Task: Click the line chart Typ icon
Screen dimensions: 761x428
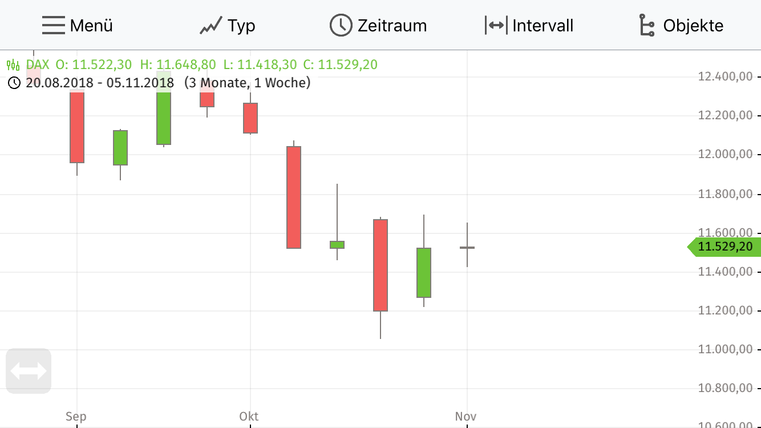Action: pos(211,26)
